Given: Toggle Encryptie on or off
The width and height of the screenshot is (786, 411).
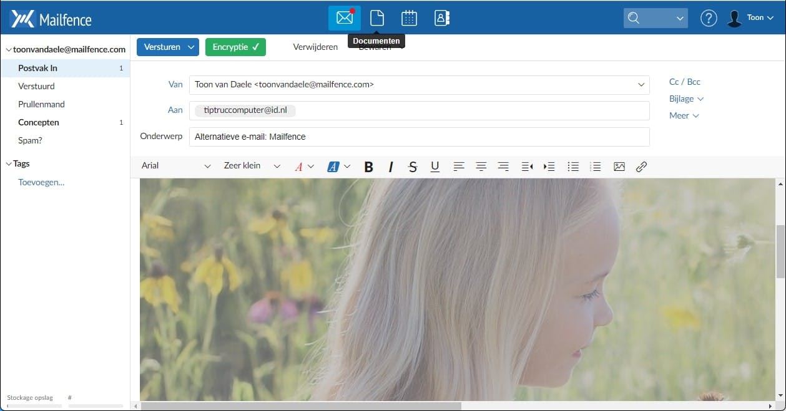Looking at the screenshot, I should pos(235,47).
